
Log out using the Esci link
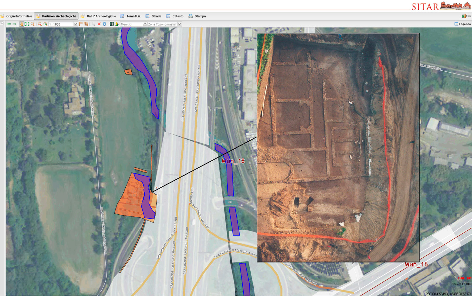466,16
